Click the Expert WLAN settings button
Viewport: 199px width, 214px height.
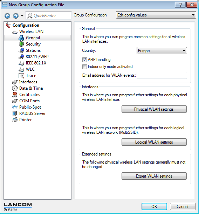click(x=154, y=176)
